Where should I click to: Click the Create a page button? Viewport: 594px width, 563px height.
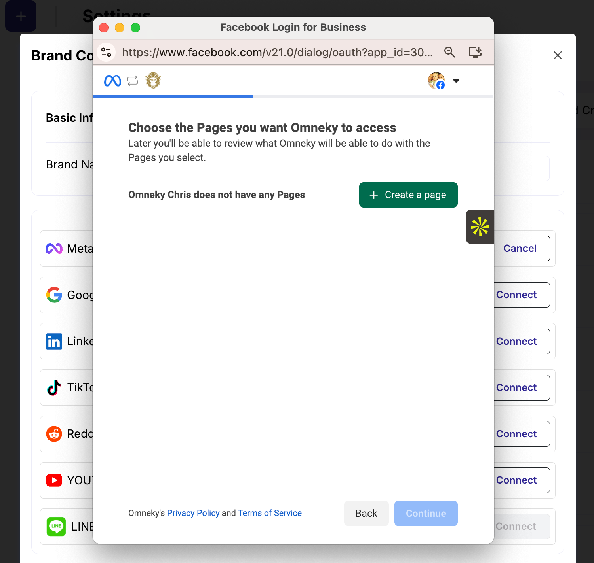point(408,195)
